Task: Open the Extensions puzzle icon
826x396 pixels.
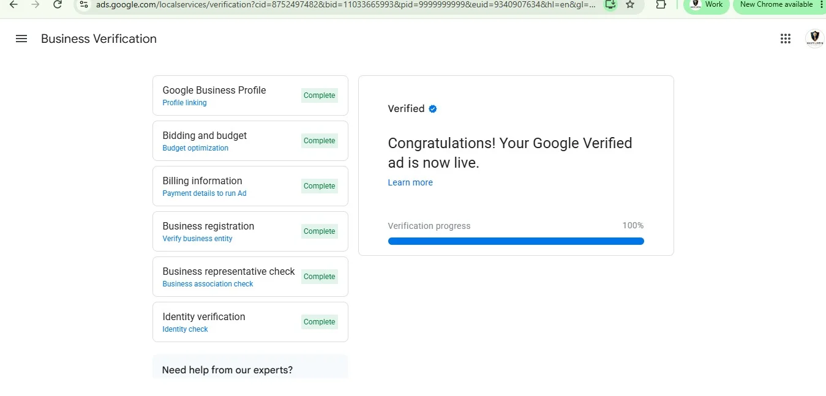Action: click(x=661, y=4)
